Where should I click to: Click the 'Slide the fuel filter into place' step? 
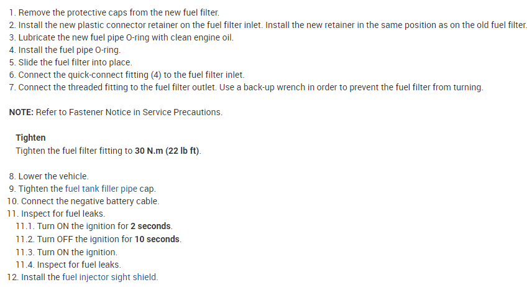point(75,62)
